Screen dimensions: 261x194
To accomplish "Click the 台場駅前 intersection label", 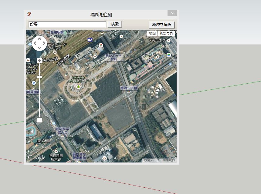I will click(57, 32).
